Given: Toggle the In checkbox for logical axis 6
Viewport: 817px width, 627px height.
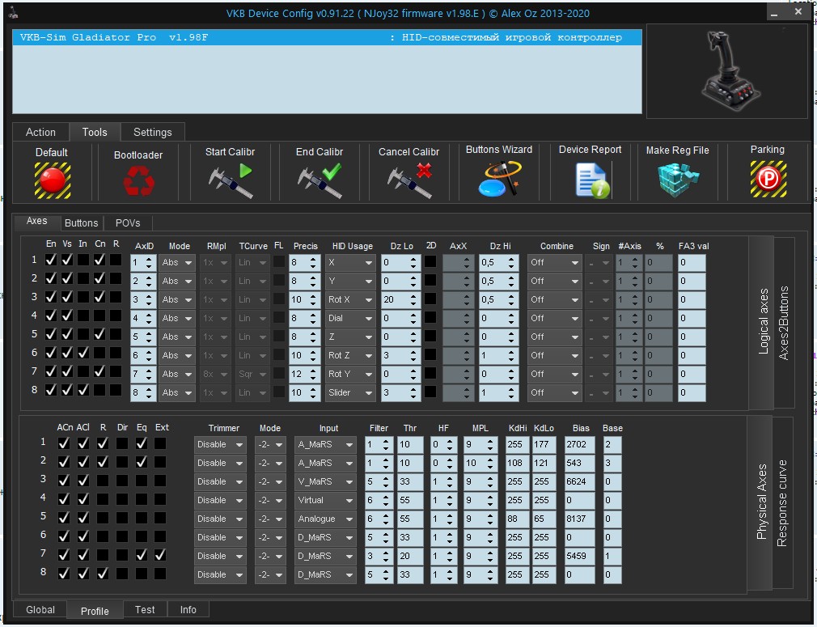Looking at the screenshot, I should 83,354.
